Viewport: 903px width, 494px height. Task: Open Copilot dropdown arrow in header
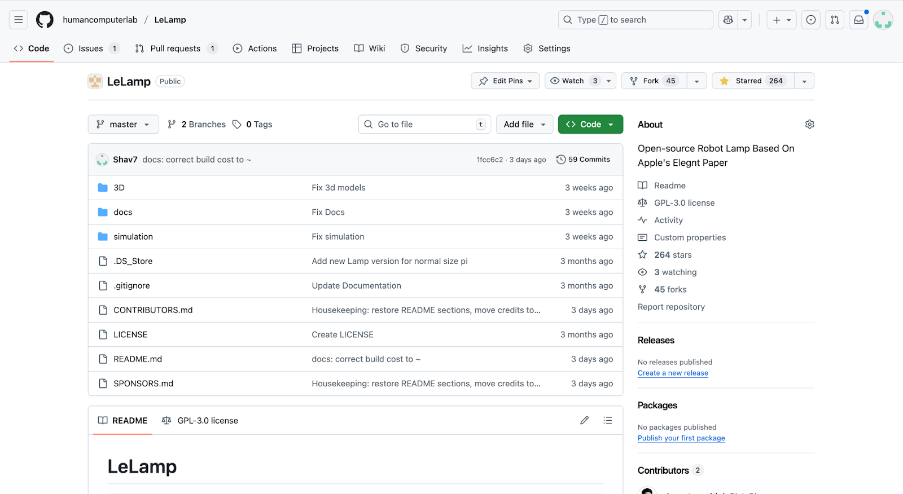[x=744, y=20]
